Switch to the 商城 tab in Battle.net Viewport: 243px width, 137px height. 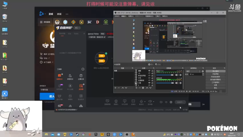59,14
